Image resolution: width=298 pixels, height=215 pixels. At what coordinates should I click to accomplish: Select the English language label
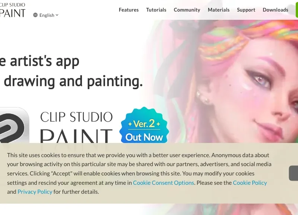pyautogui.click(x=47, y=15)
